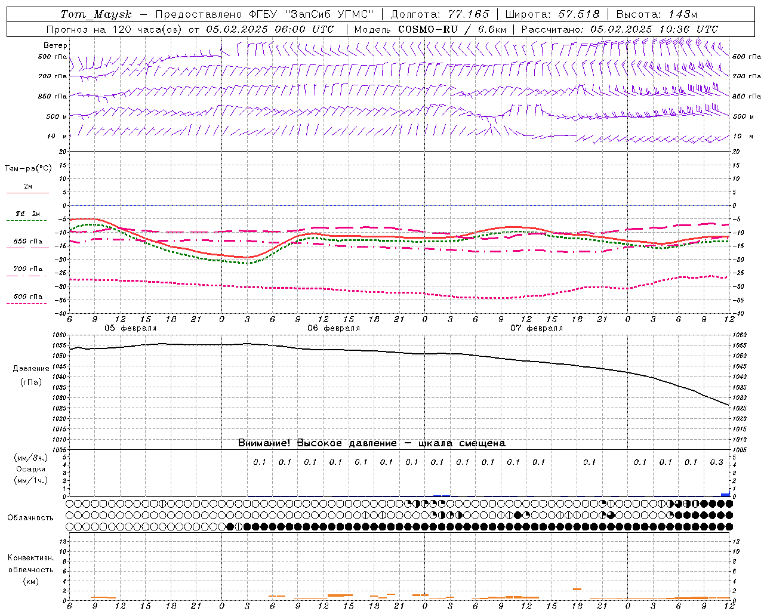Click the Высота: 143м header field

click(x=657, y=14)
